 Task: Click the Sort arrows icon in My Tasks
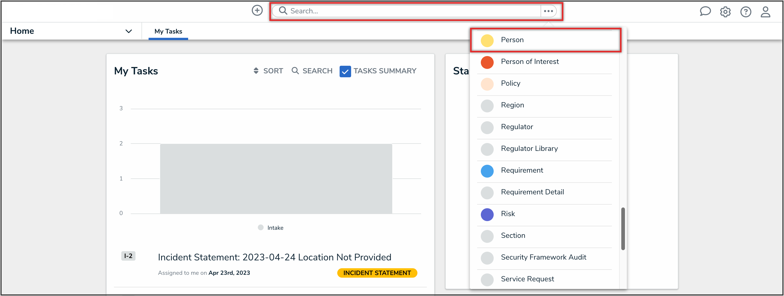pos(256,71)
